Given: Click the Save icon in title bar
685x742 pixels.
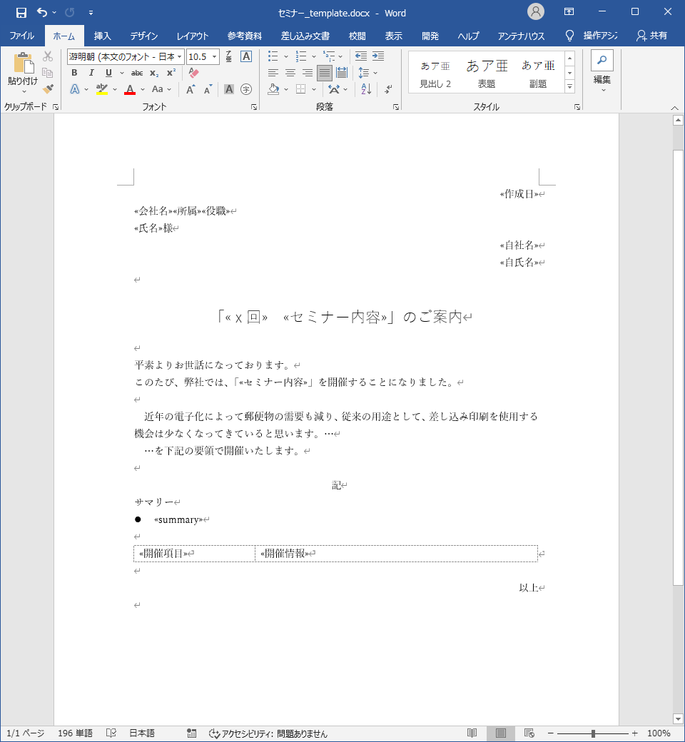Looking at the screenshot, I should (x=21, y=12).
